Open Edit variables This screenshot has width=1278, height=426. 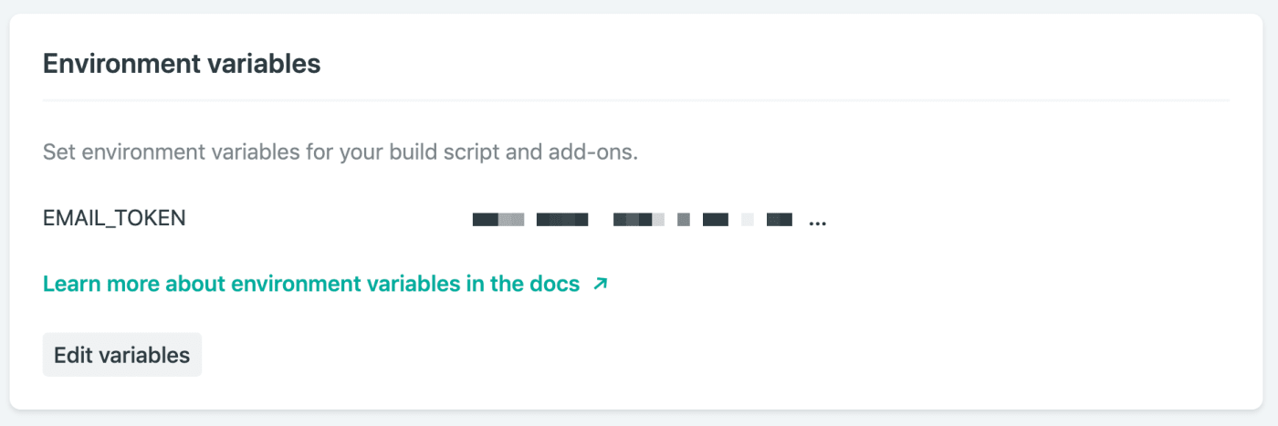point(122,355)
